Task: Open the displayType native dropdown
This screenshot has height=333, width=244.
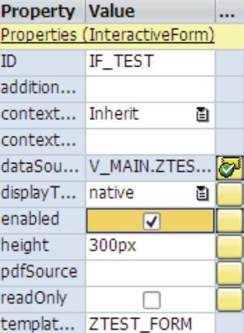Action: pos(150,194)
